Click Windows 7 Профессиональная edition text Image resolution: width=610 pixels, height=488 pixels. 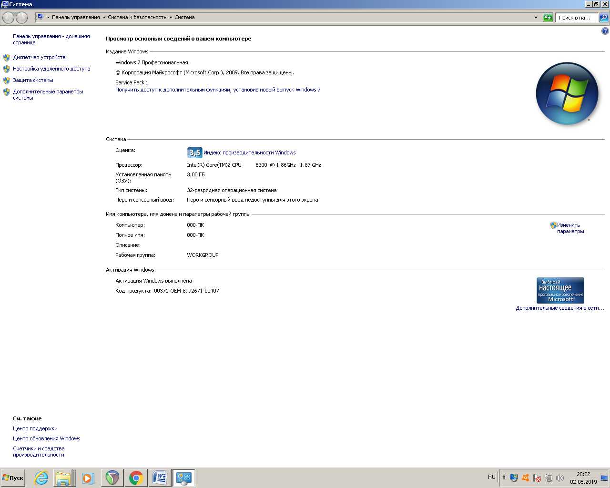click(x=152, y=63)
